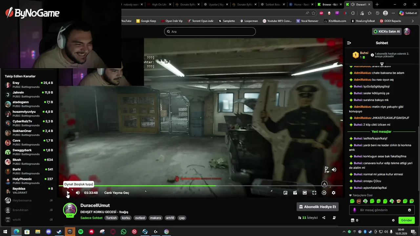Image resolution: width=420 pixels, height=236 pixels.
Task: Open the chat shop icon
Action: (x=353, y=220)
